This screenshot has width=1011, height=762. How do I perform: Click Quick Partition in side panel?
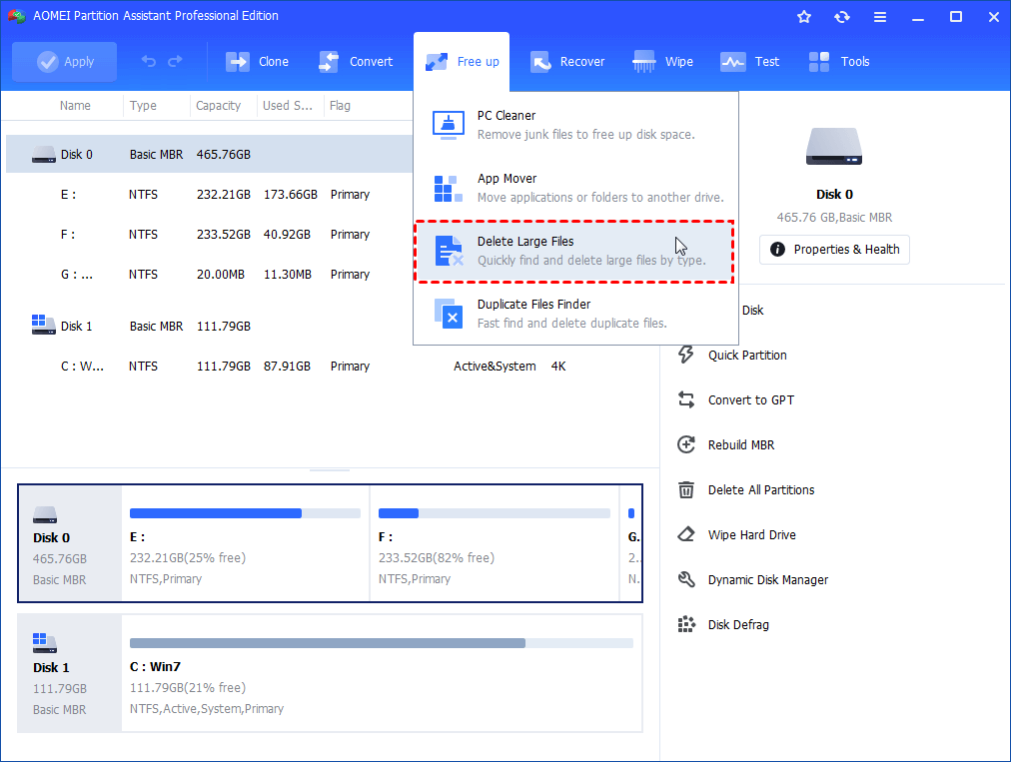pos(747,356)
